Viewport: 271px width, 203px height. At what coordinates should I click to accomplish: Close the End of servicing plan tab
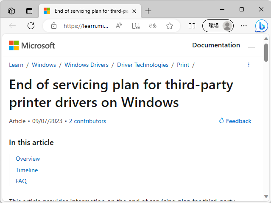tap(134, 11)
